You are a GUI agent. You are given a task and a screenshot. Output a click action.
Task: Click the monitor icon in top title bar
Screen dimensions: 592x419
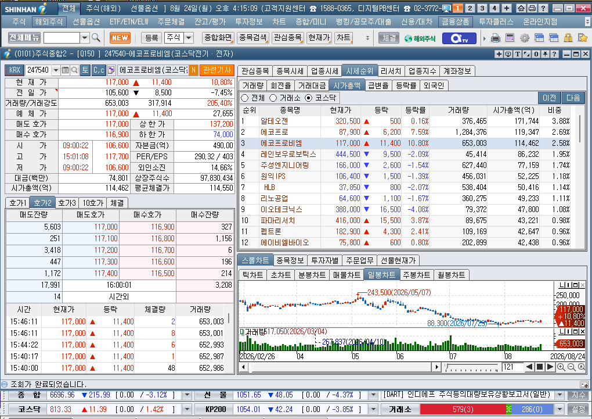click(446, 8)
